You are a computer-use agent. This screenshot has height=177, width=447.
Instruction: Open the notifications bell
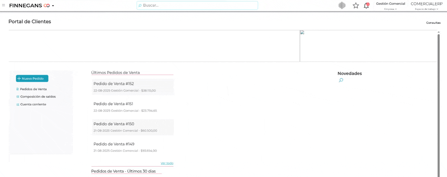click(366, 6)
